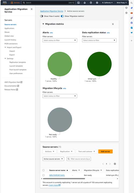Go to previous page arrow in pagination
134x193 pixels.
(x=103, y=164)
